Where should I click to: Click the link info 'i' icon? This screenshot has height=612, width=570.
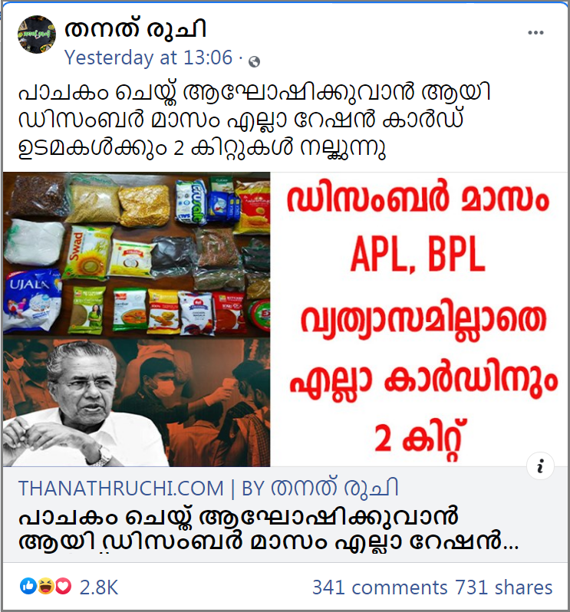(x=540, y=466)
